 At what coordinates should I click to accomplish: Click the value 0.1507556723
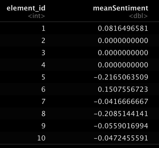point(123,89)
